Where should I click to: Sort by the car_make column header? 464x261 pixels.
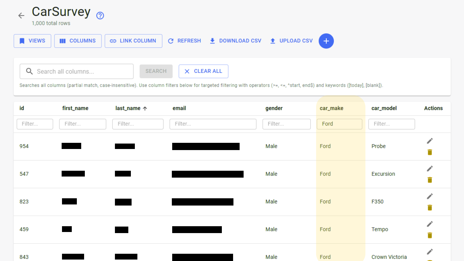[331, 108]
